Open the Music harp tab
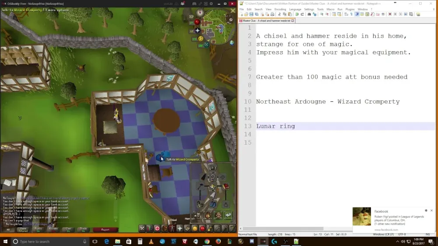The height and width of the screenshot is (246, 438). [x=233, y=229]
